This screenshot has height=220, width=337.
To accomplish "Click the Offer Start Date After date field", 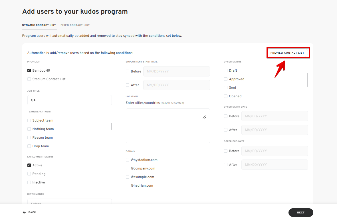I will pyautogui.click(x=275, y=130).
